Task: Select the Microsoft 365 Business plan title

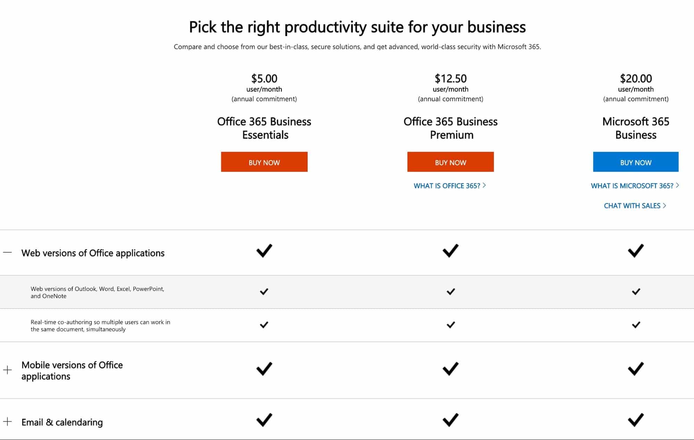Action: coord(636,128)
